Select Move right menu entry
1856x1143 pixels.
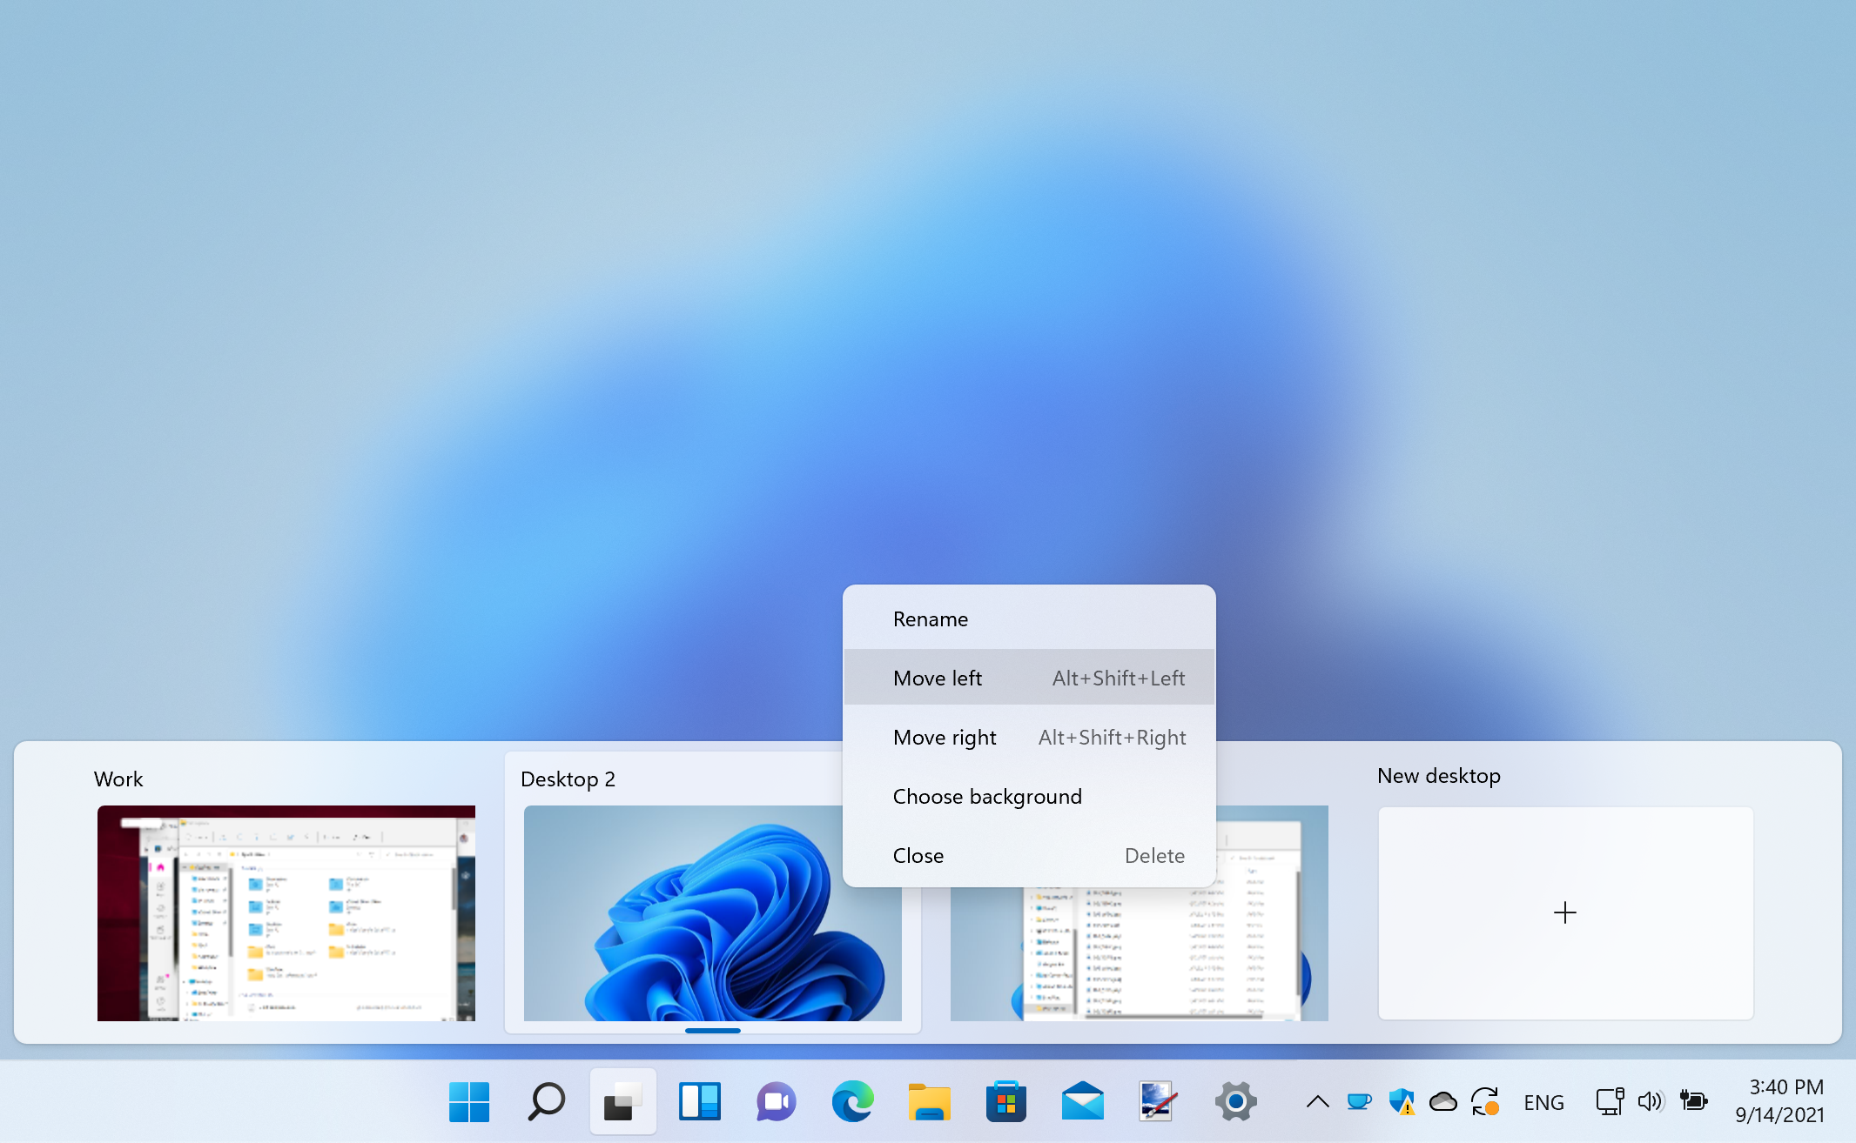point(1029,737)
